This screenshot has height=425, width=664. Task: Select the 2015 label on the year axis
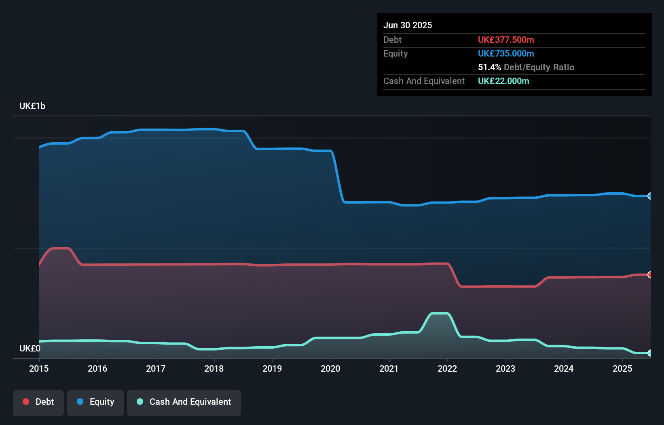click(x=38, y=368)
